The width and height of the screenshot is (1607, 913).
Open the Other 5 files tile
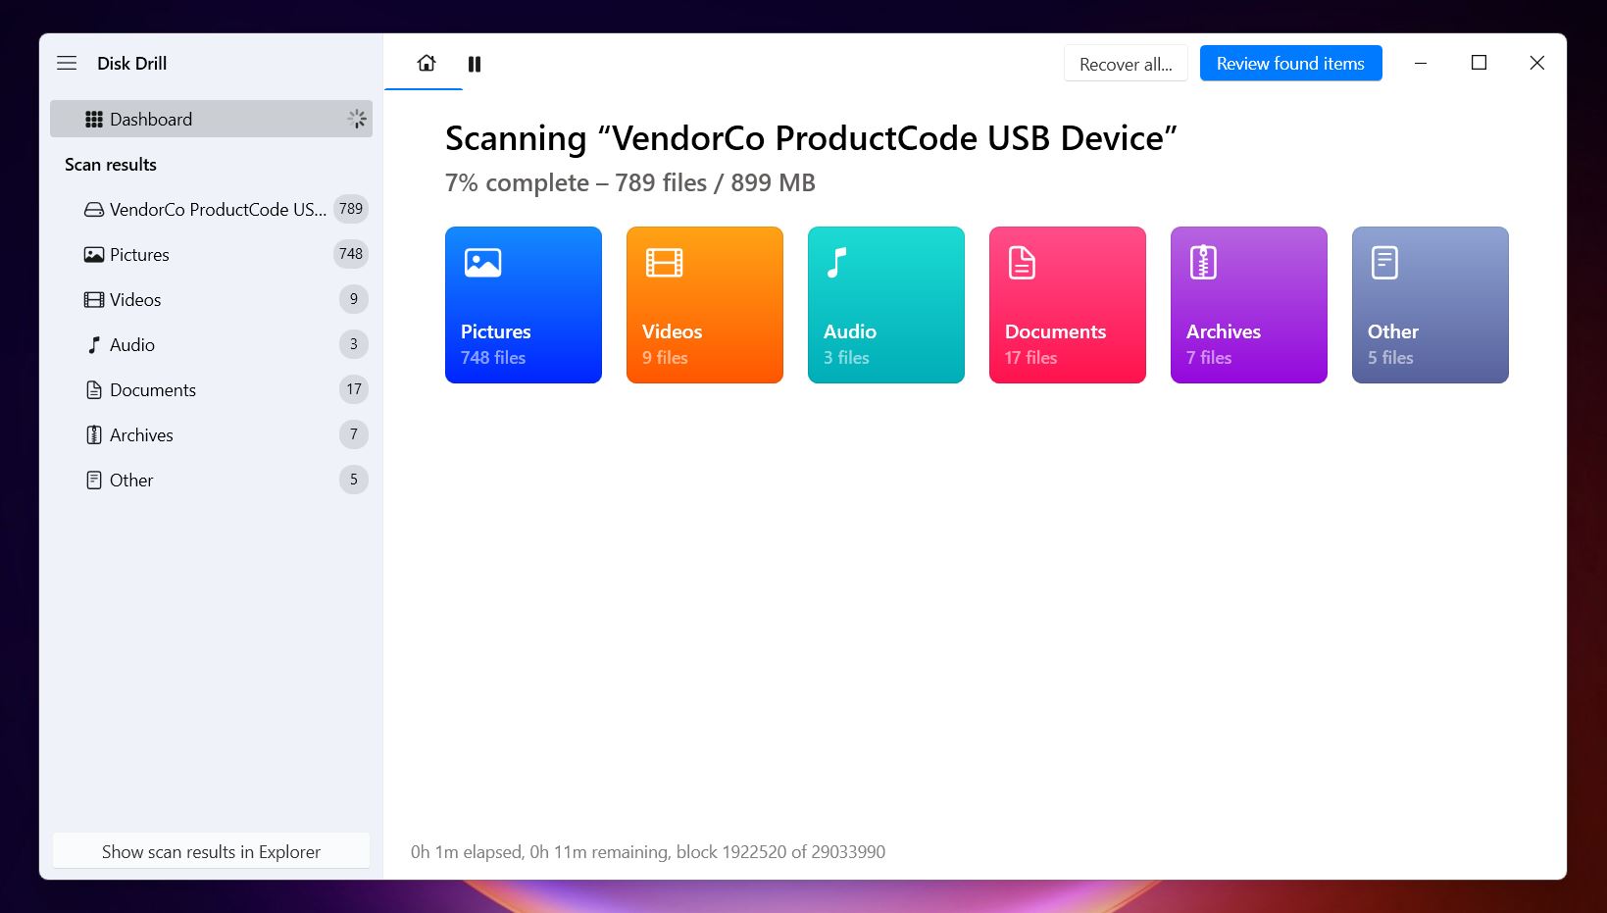tap(1431, 305)
